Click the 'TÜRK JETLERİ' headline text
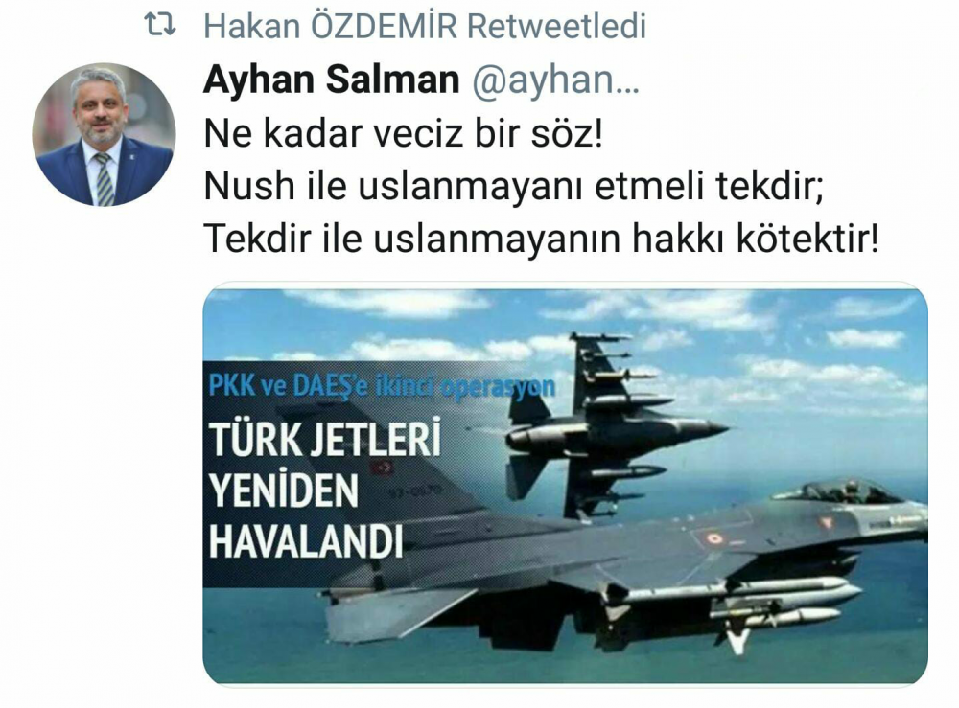The height and width of the screenshot is (708, 959). click(x=325, y=439)
